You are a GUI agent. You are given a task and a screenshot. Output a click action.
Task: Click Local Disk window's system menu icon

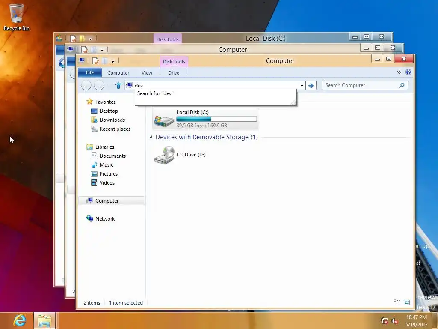pos(59,38)
